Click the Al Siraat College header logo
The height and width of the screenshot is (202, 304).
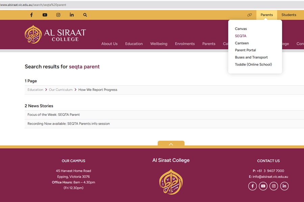pos(55,34)
